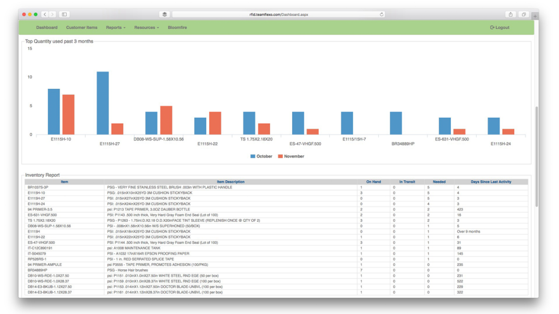Click the 'psi: A1008 MAINTENANCE TANK' description

(134, 248)
